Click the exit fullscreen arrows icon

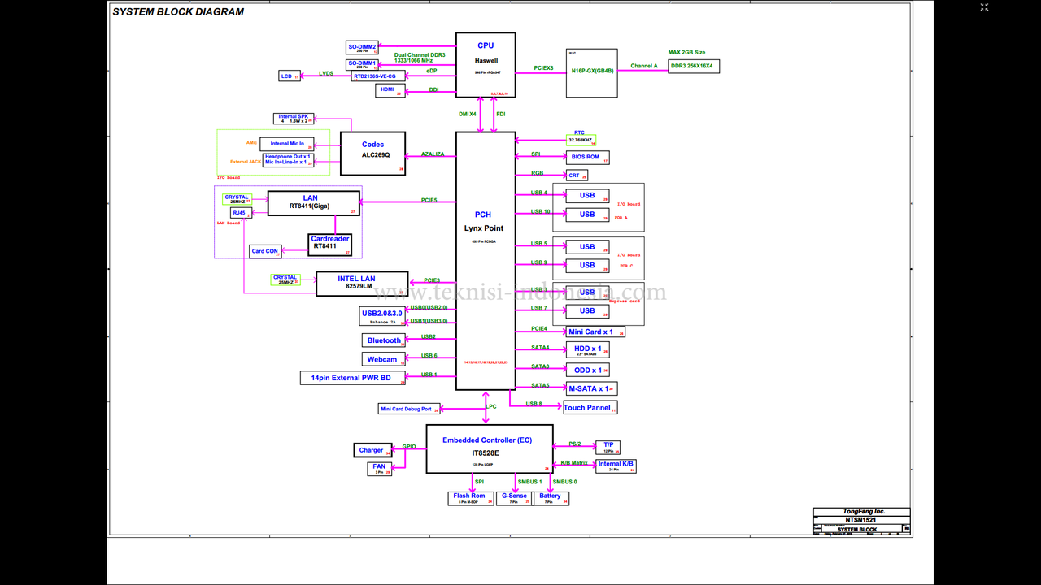tap(984, 7)
